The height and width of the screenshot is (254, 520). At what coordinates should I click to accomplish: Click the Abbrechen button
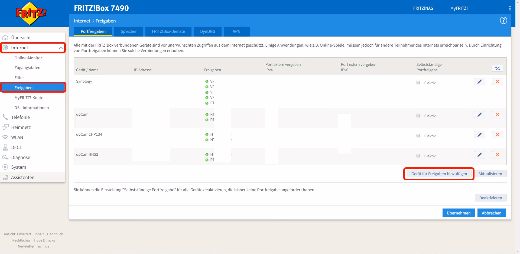pyautogui.click(x=492, y=213)
